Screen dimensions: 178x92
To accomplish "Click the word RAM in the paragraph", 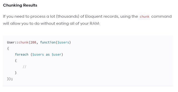I will coord(94,24).
